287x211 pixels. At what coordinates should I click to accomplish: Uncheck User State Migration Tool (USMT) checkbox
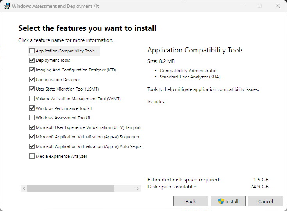click(x=32, y=89)
